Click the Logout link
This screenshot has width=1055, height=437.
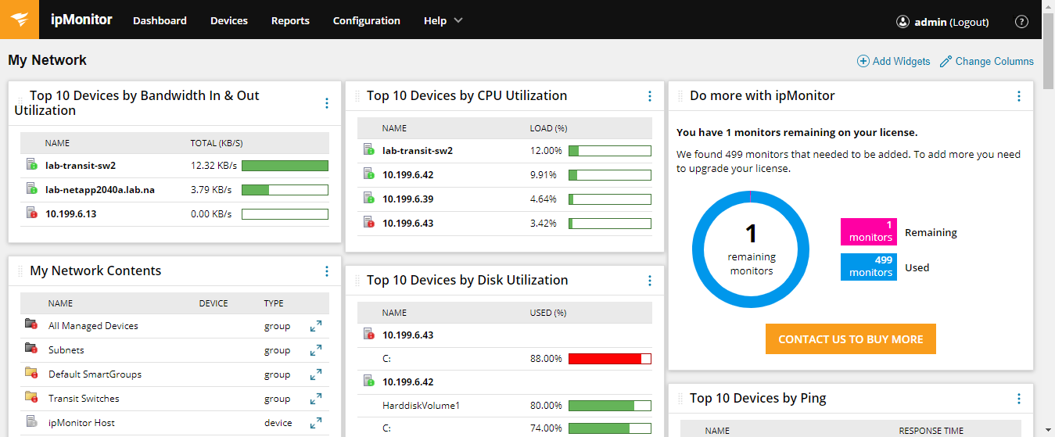970,23
